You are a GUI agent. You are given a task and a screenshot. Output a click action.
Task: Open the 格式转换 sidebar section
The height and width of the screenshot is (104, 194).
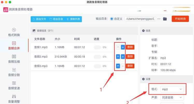click(14, 32)
